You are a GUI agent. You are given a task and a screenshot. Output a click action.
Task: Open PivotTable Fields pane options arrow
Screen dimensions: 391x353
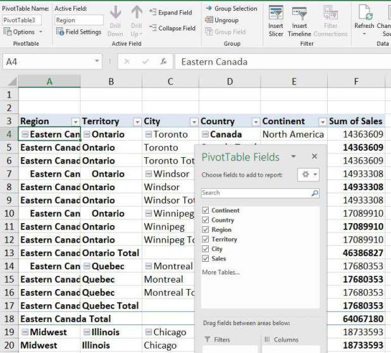[294, 157]
